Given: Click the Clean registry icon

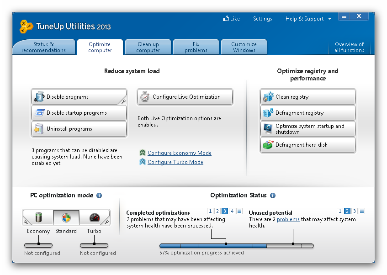Looking at the screenshot, I should 268,97.
